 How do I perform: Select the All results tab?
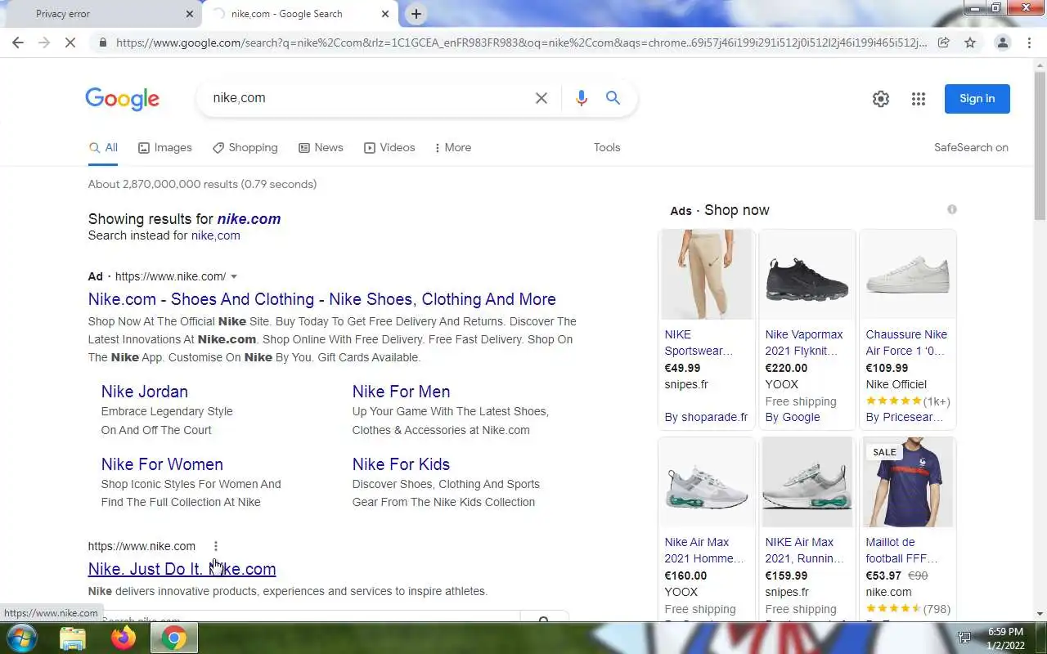pos(103,148)
